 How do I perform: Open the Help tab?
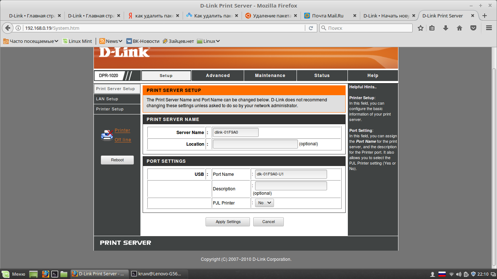click(x=373, y=76)
